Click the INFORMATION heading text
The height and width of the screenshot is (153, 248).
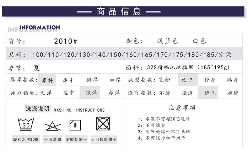(40, 28)
